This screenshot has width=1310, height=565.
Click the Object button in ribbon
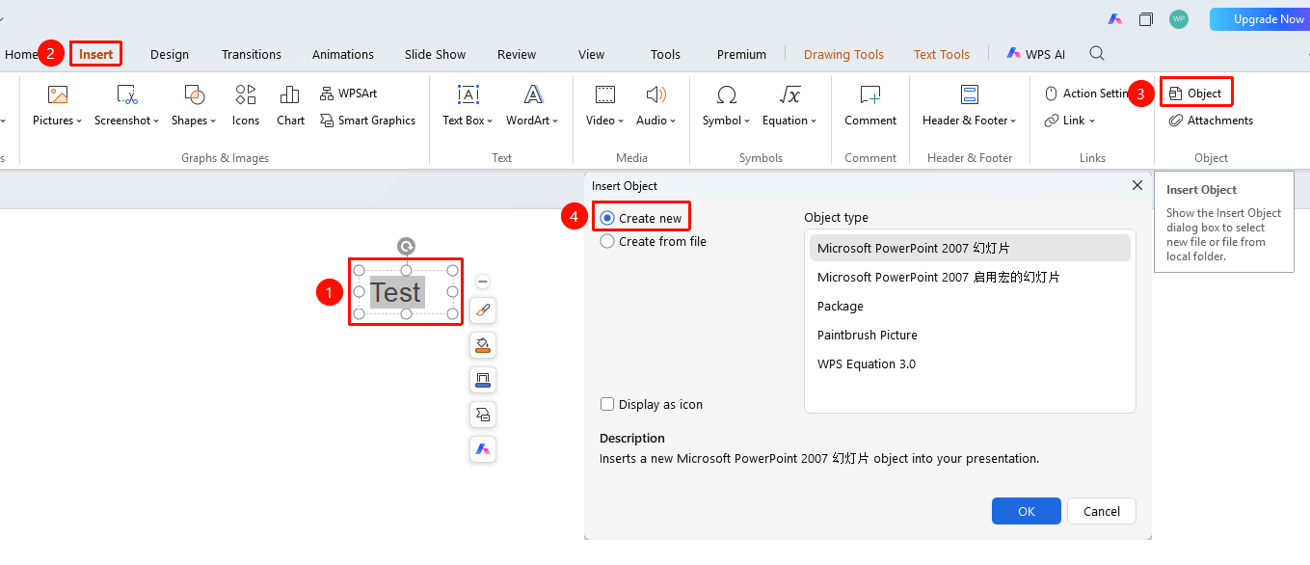1195,94
